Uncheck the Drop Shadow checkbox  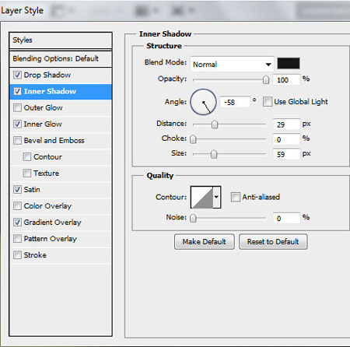click(17, 75)
